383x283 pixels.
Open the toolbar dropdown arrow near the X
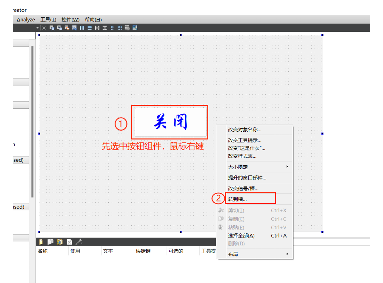37,28
